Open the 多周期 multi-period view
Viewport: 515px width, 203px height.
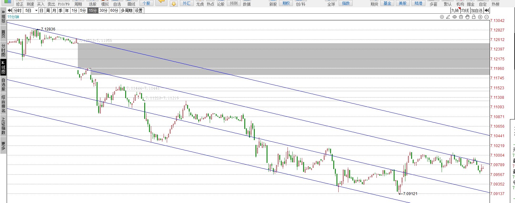coord(126,10)
